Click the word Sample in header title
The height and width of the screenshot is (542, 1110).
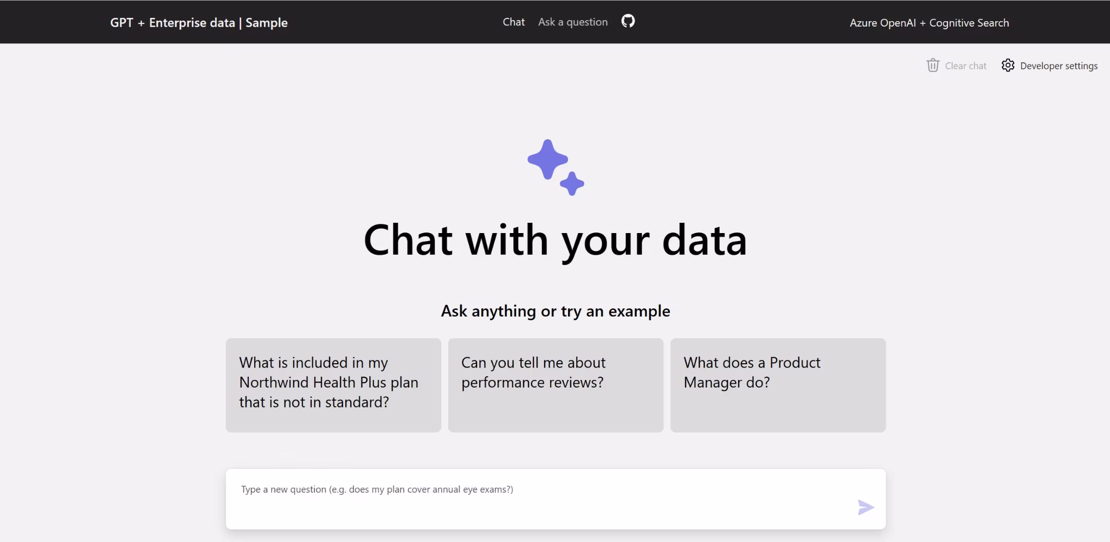click(267, 23)
